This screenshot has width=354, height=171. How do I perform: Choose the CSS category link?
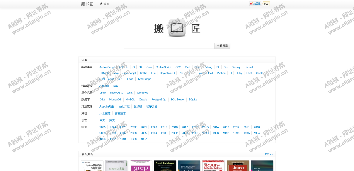(x=178, y=67)
